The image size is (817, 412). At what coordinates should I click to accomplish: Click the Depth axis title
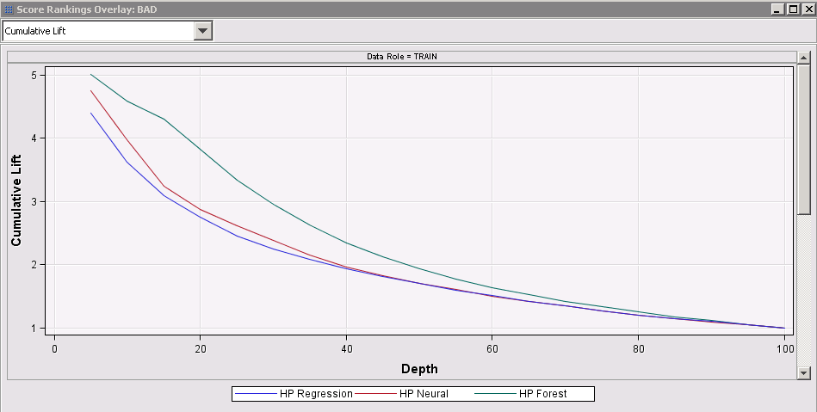(419, 369)
